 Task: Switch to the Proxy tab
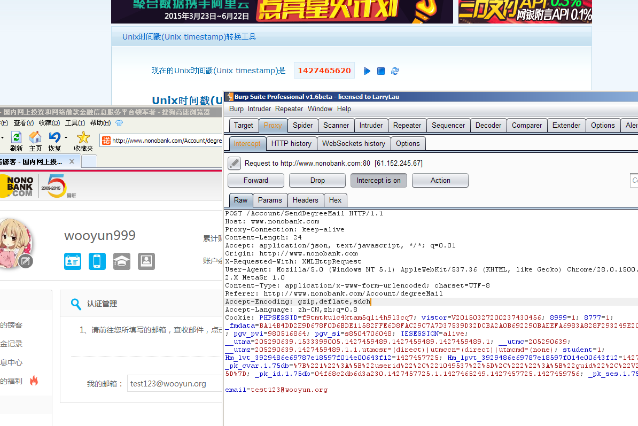click(x=273, y=125)
